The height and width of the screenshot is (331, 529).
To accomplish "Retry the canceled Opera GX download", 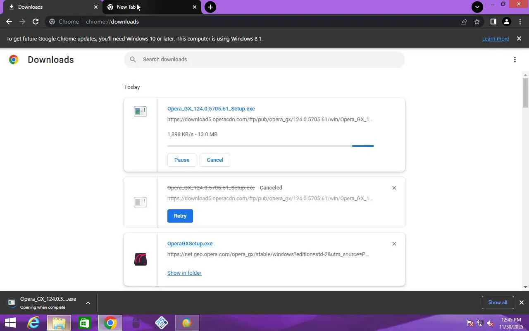I will point(180,216).
